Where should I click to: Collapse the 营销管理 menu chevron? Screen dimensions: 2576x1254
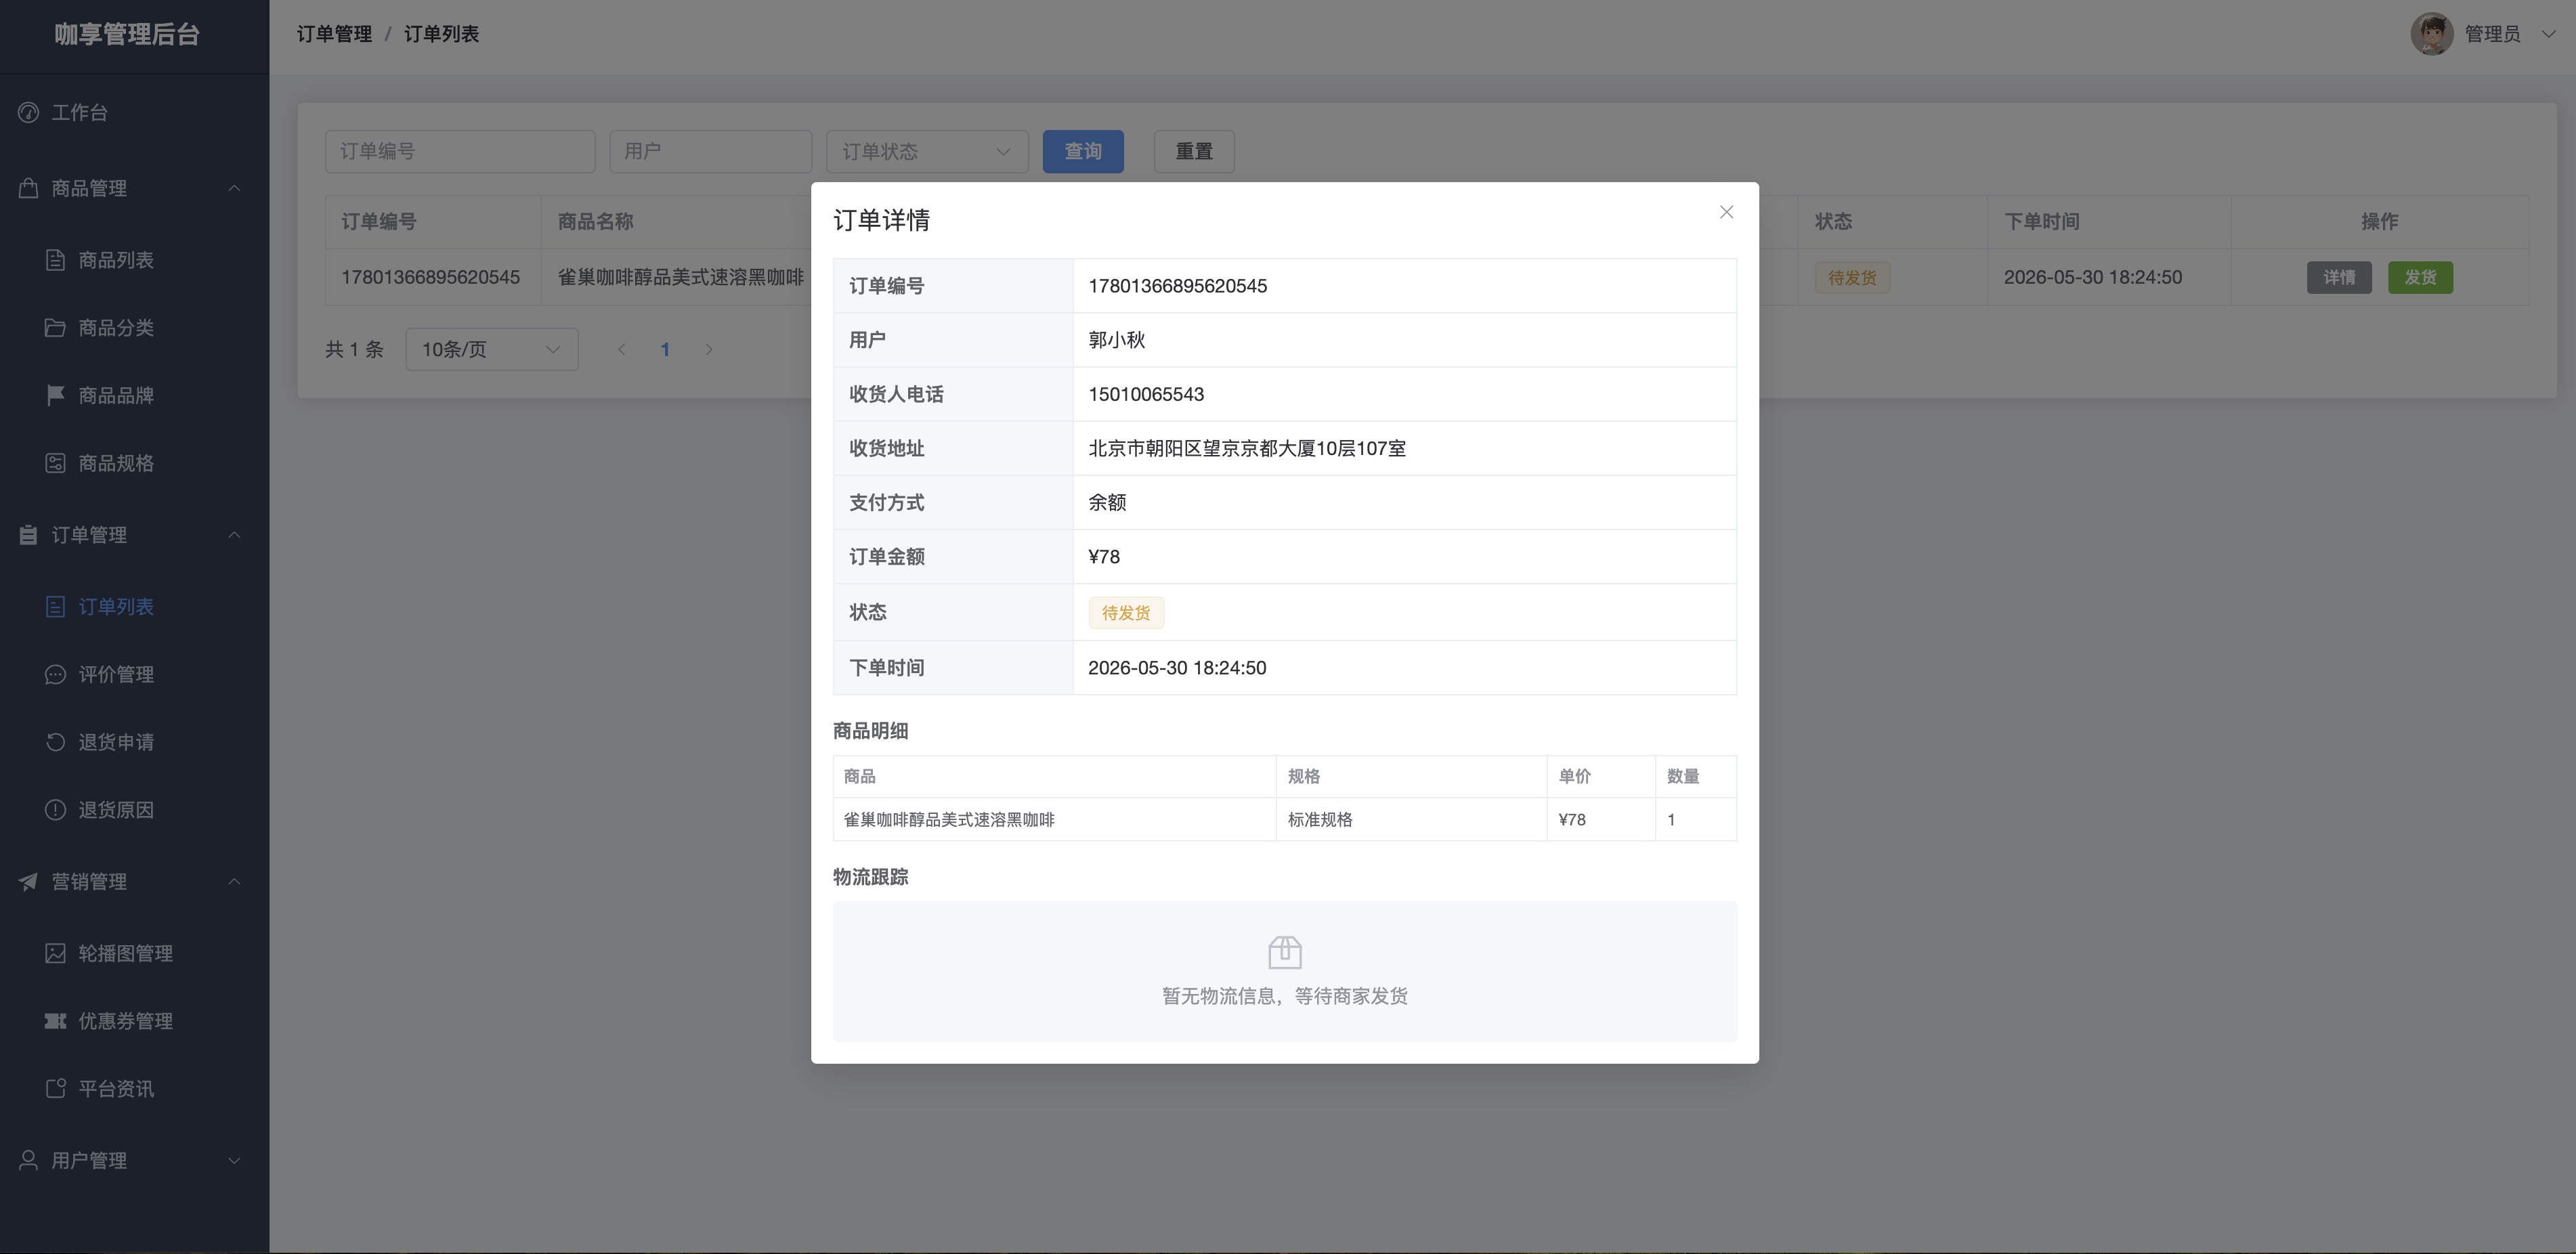tap(234, 881)
